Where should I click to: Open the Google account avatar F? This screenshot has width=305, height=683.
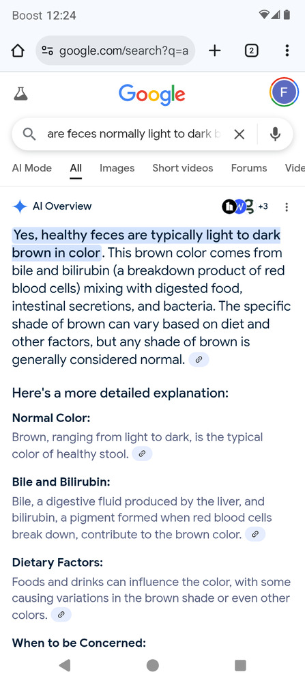[284, 92]
